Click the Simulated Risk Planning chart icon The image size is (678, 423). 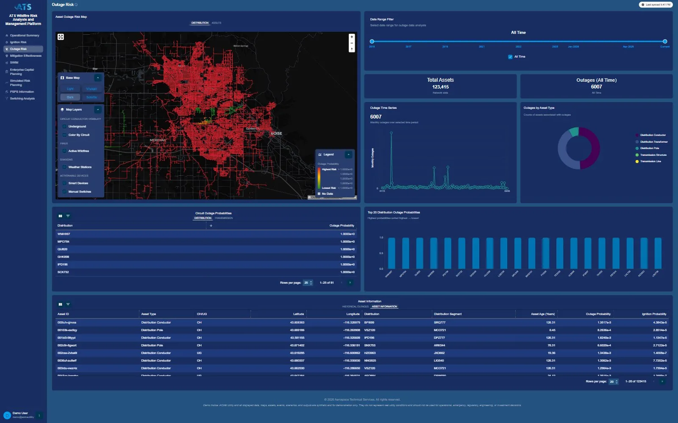point(7,83)
